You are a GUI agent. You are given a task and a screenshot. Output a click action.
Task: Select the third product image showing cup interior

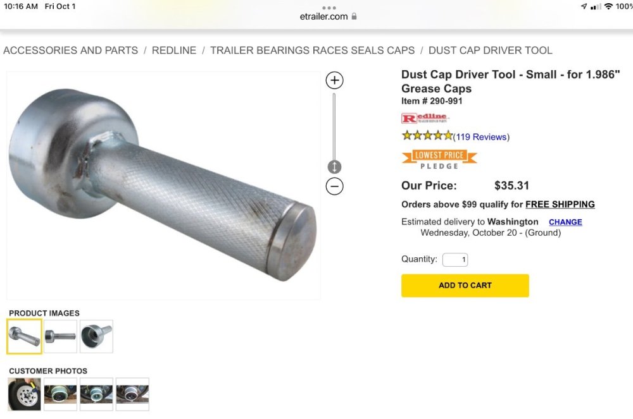point(96,336)
